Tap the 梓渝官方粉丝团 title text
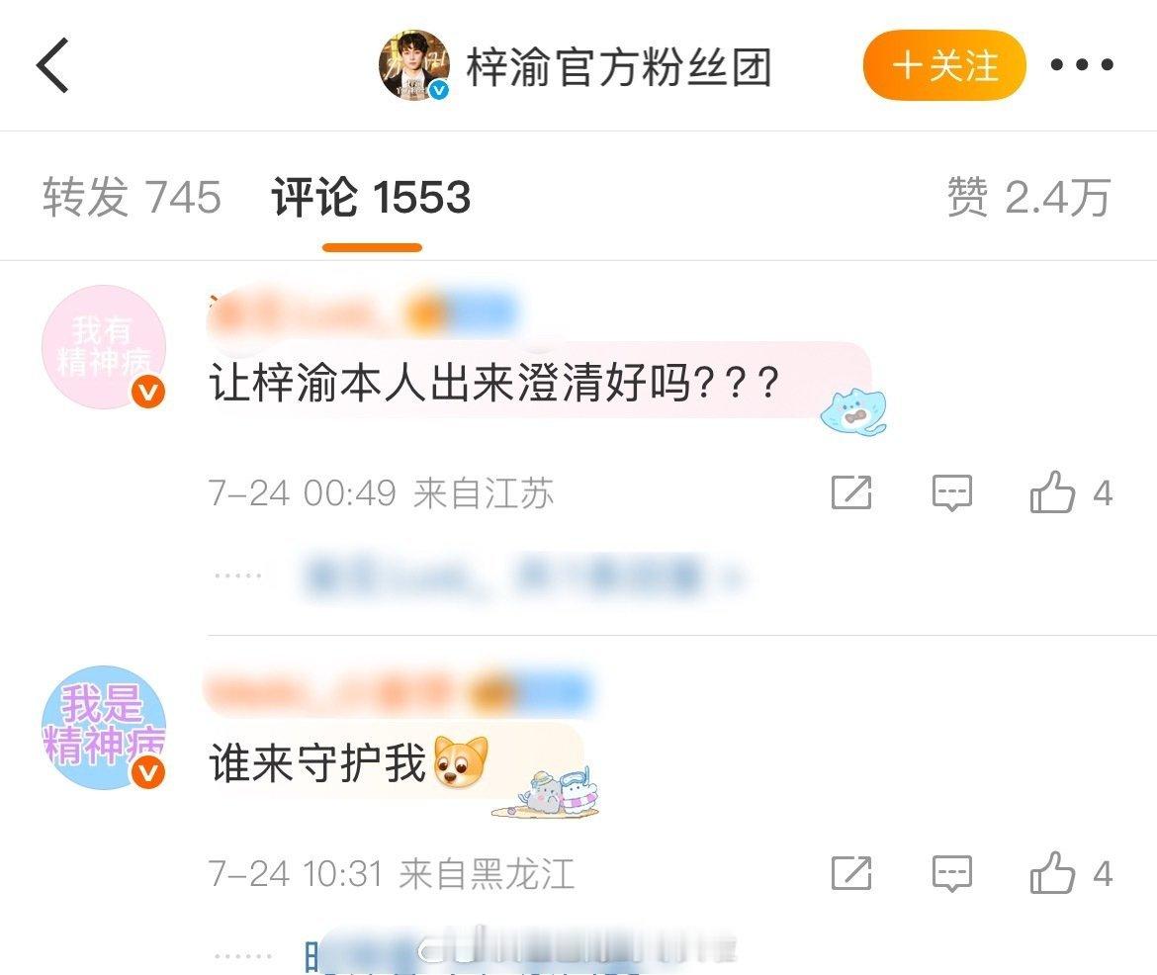The height and width of the screenshot is (975, 1157). (619, 66)
